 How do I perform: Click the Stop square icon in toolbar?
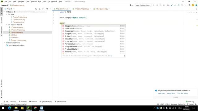[164, 5]
